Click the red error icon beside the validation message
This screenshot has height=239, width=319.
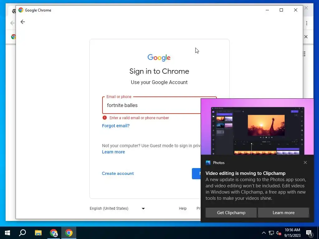[x=105, y=118]
